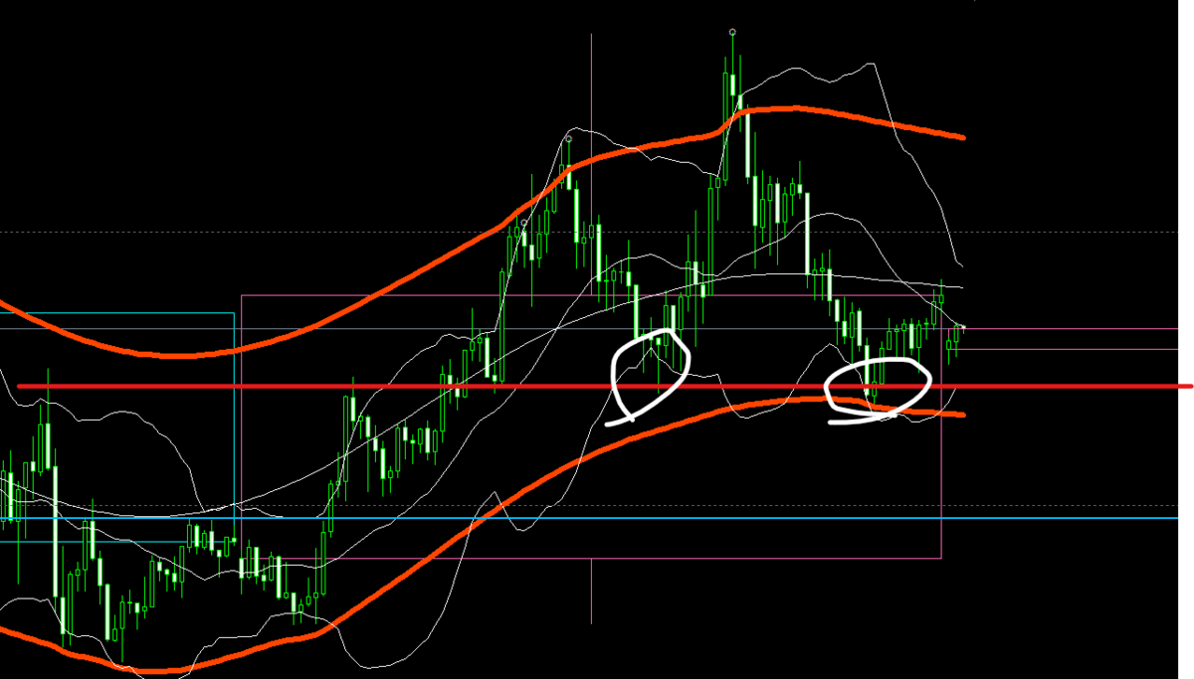Select the lower dotted gray horizontal line
Viewport: 1194px width, 679px height.
(597, 504)
